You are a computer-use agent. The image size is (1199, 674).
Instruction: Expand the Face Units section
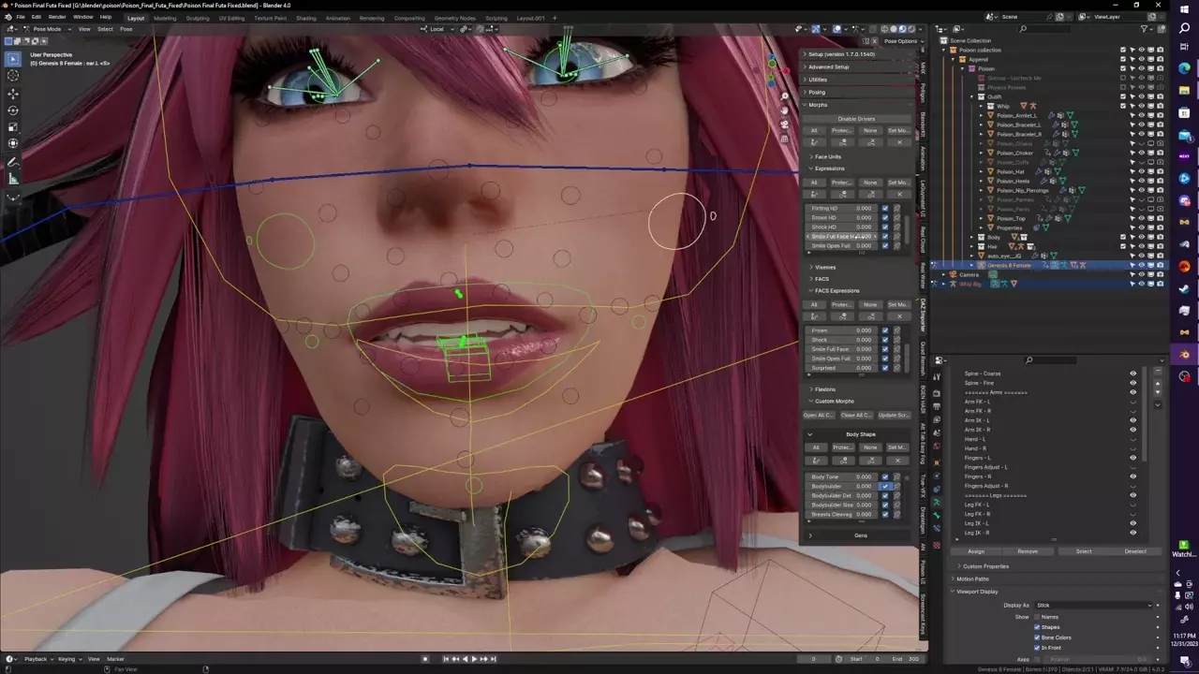[x=827, y=156]
